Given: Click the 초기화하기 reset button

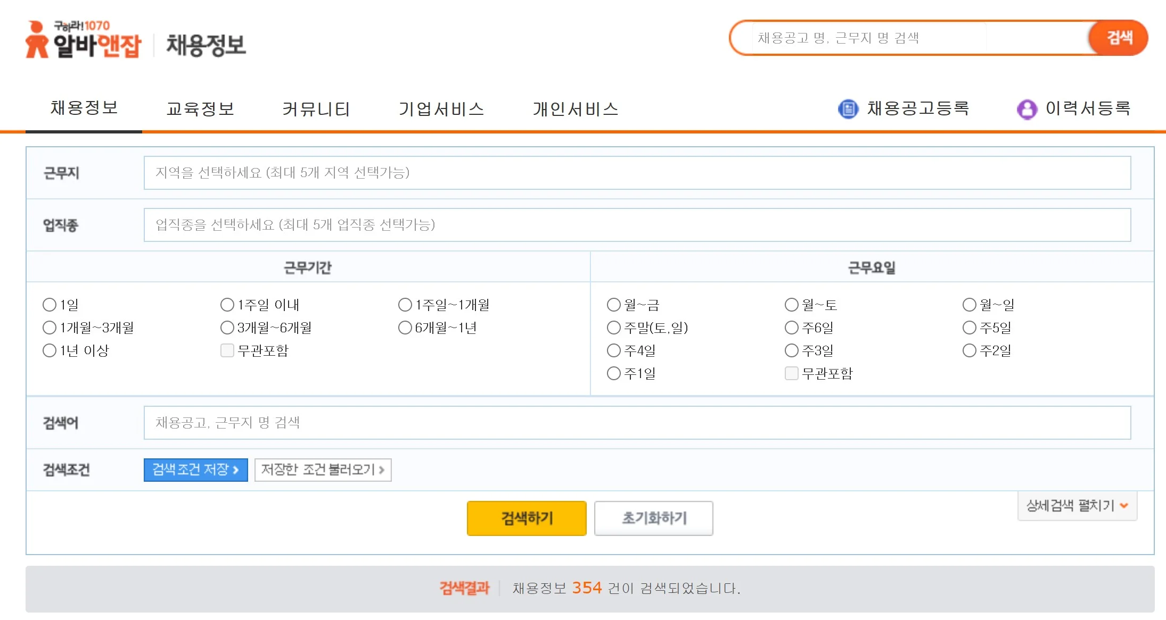Looking at the screenshot, I should [653, 518].
